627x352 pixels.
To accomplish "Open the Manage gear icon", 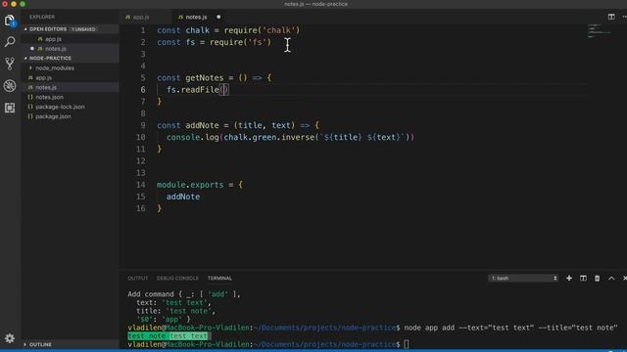I will coord(10,338).
